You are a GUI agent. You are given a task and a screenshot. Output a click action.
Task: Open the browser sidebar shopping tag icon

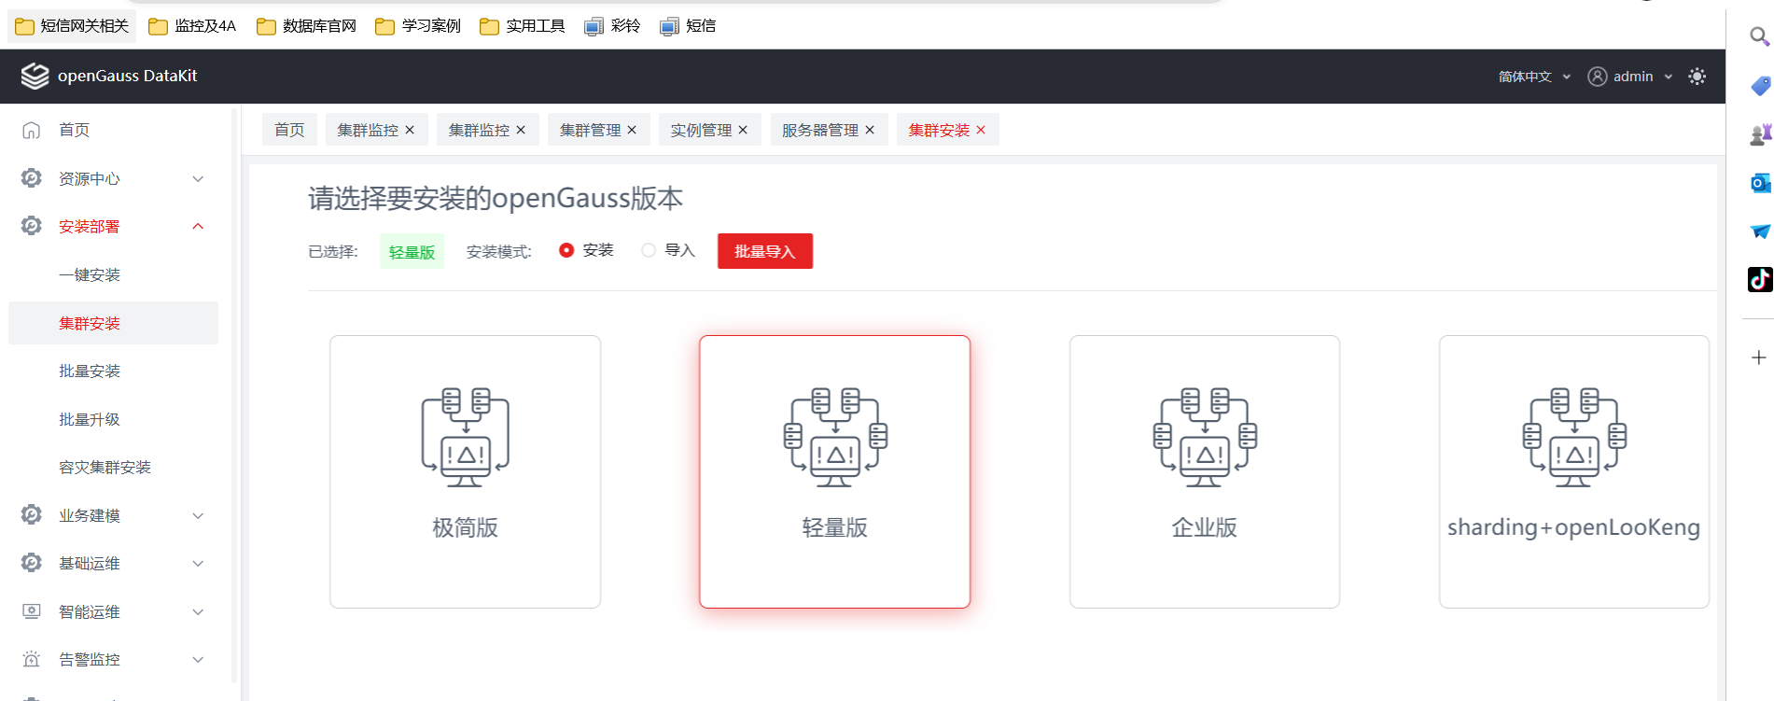pos(1760,86)
